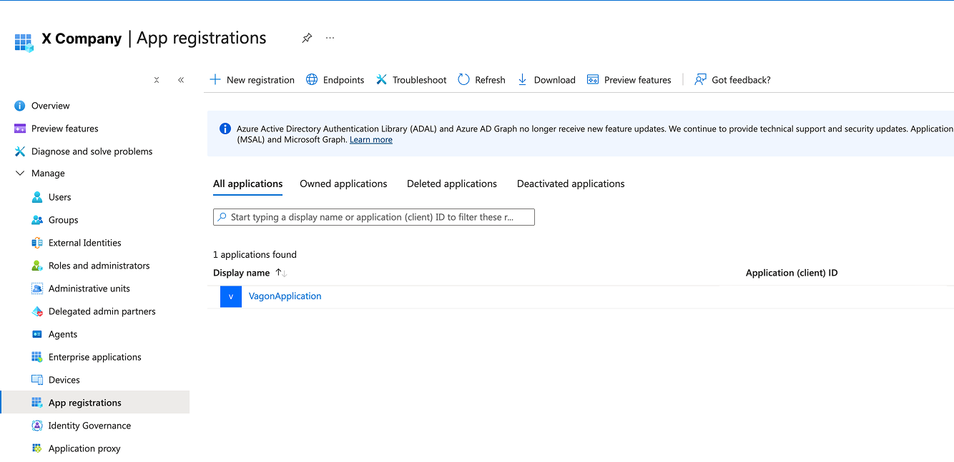Open Groups label in sidebar

(64, 220)
